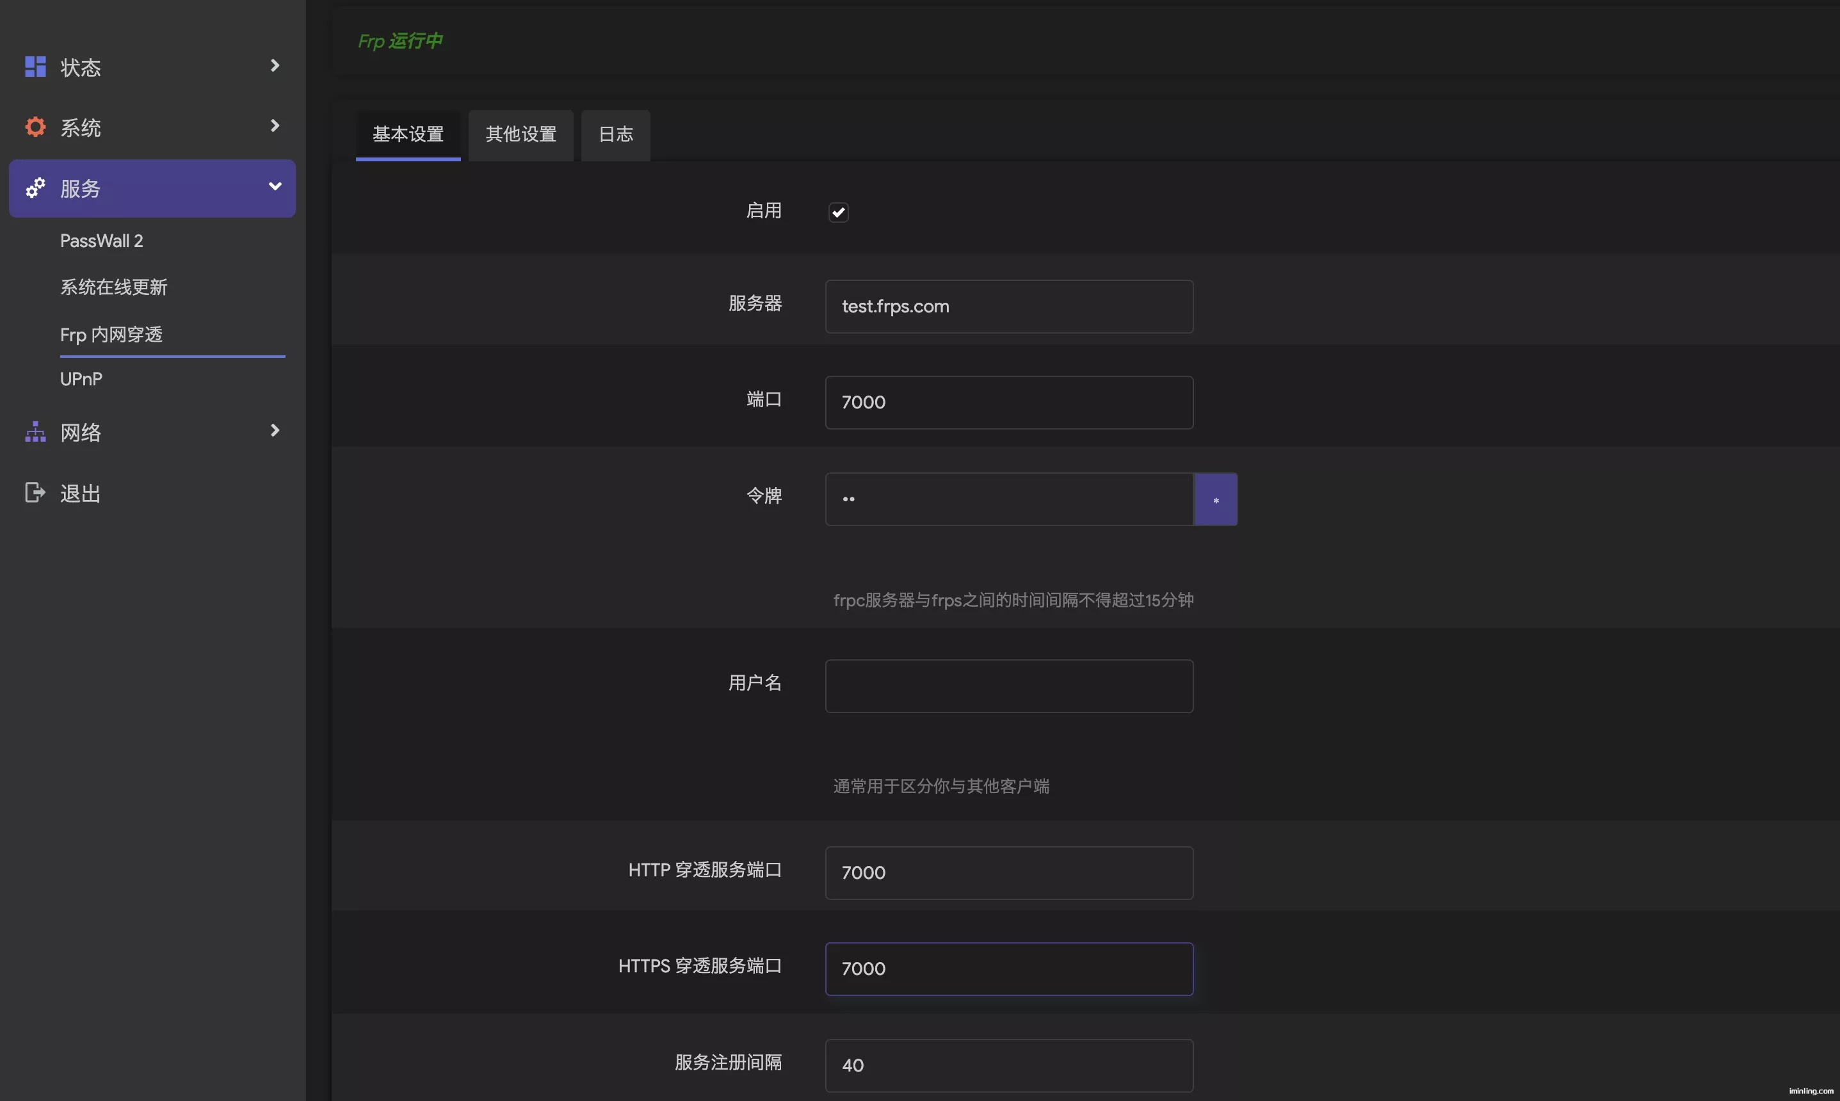Screen dimensions: 1840x1101
Task: Toggle the 启用 checkbox
Action: pyautogui.click(x=839, y=212)
